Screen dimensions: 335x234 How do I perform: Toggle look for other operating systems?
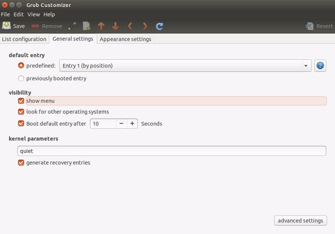(21, 112)
